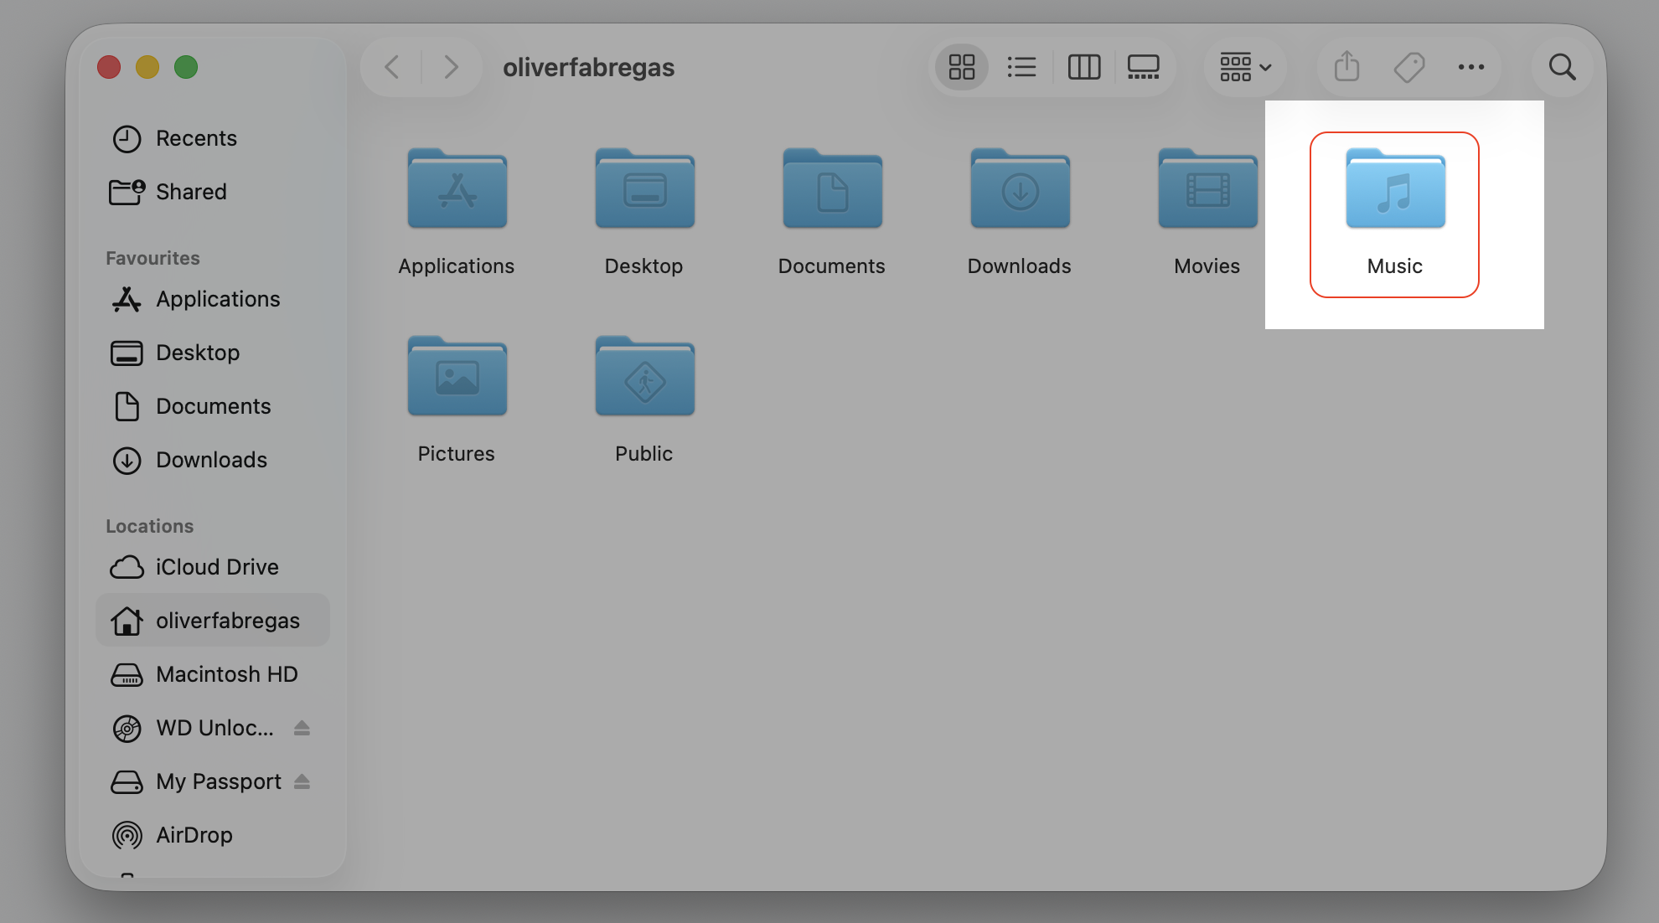Open Applications in sidebar Favourites
Viewport: 1659px width, 923px height.
pyautogui.click(x=213, y=299)
